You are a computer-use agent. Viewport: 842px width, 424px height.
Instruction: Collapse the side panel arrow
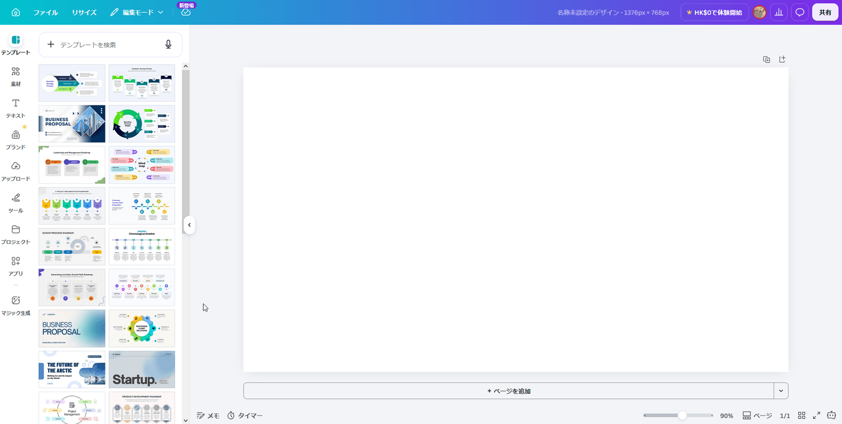coord(189,225)
